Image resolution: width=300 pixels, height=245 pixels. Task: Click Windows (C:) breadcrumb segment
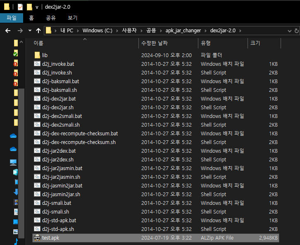pyautogui.click(x=98, y=31)
